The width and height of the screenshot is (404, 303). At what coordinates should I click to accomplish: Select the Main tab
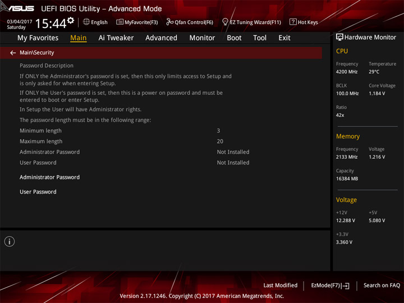[79, 38]
